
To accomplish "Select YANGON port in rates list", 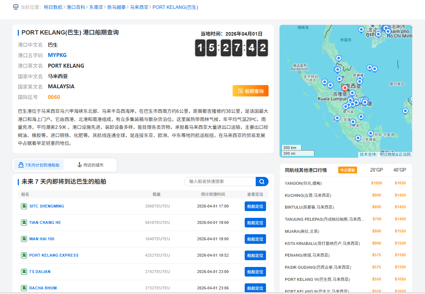I will coord(303,183).
